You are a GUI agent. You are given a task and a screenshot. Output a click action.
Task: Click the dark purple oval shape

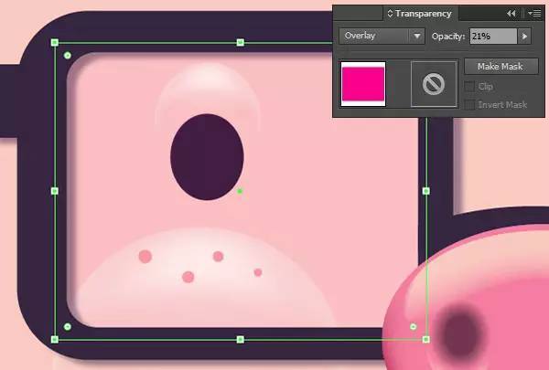pos(207,157)
